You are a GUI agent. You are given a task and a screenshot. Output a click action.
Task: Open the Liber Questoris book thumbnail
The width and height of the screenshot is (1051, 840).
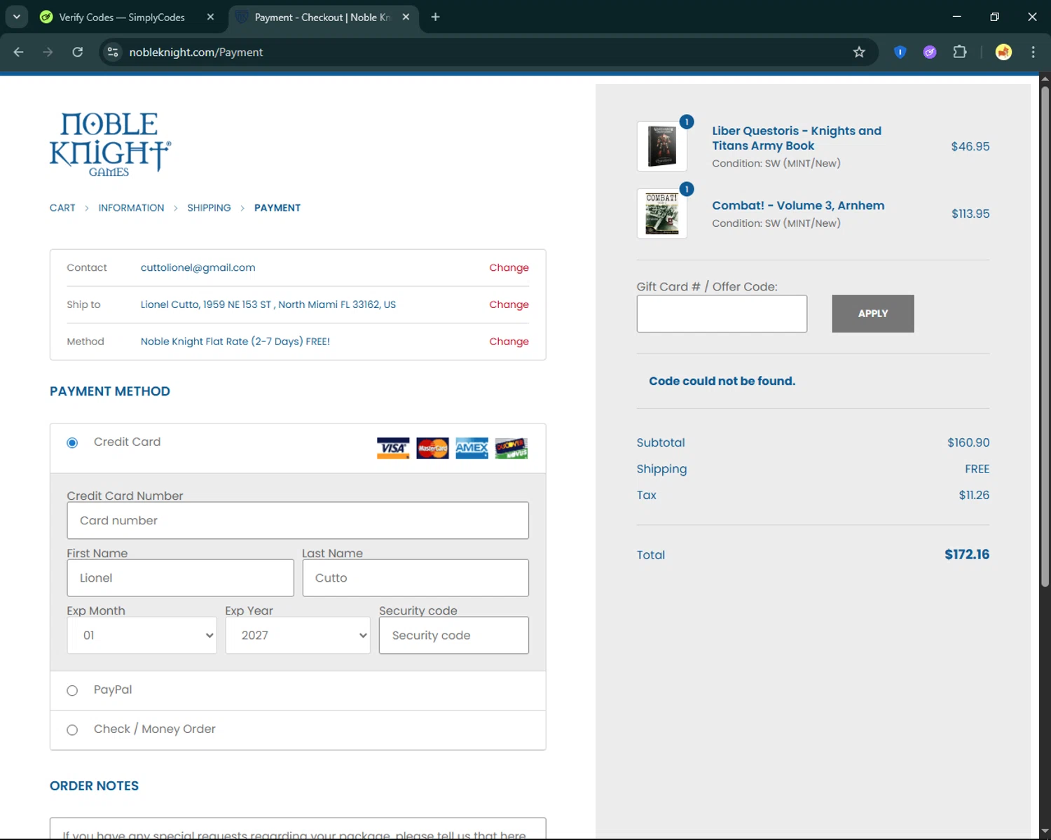[662, 146]
